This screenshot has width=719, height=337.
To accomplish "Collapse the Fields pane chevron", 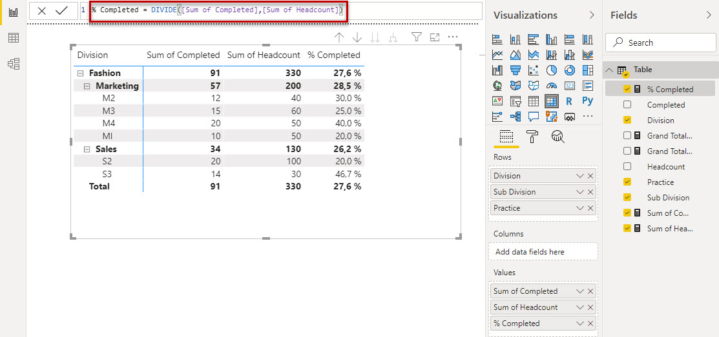I will (709, 15).
